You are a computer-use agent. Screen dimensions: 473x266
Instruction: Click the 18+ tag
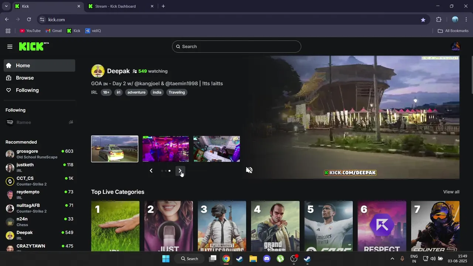106,92
